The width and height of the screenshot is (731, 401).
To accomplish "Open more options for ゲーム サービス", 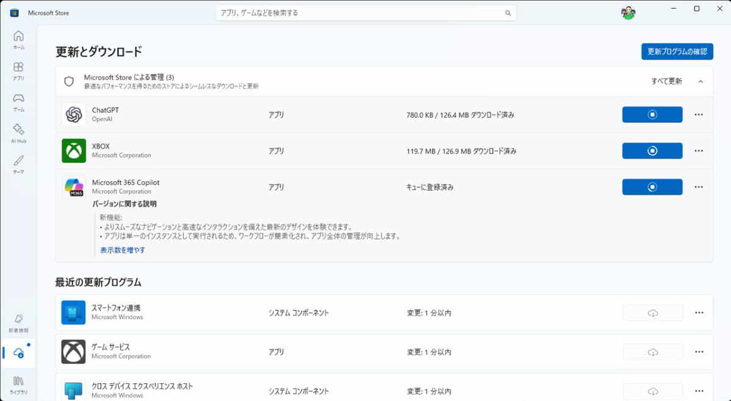I will click(x=699, y=352).
